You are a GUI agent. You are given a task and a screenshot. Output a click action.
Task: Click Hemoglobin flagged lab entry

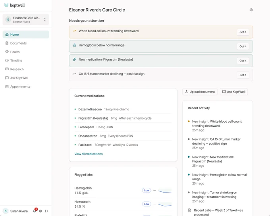pyautogui.click(x=123, y=190)
